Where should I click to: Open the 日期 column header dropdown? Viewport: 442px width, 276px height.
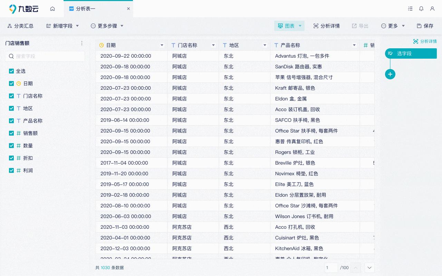pyautogui.click(x=162, y=45)
